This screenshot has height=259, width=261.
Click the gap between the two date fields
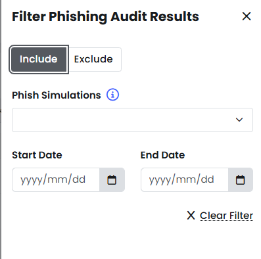[x=133, y=180]
